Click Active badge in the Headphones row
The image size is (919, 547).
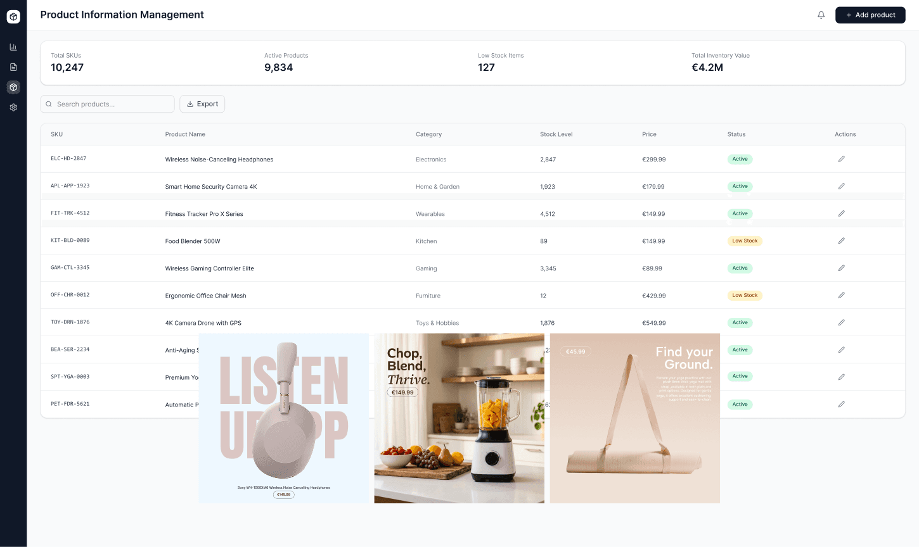pos(740,159)
